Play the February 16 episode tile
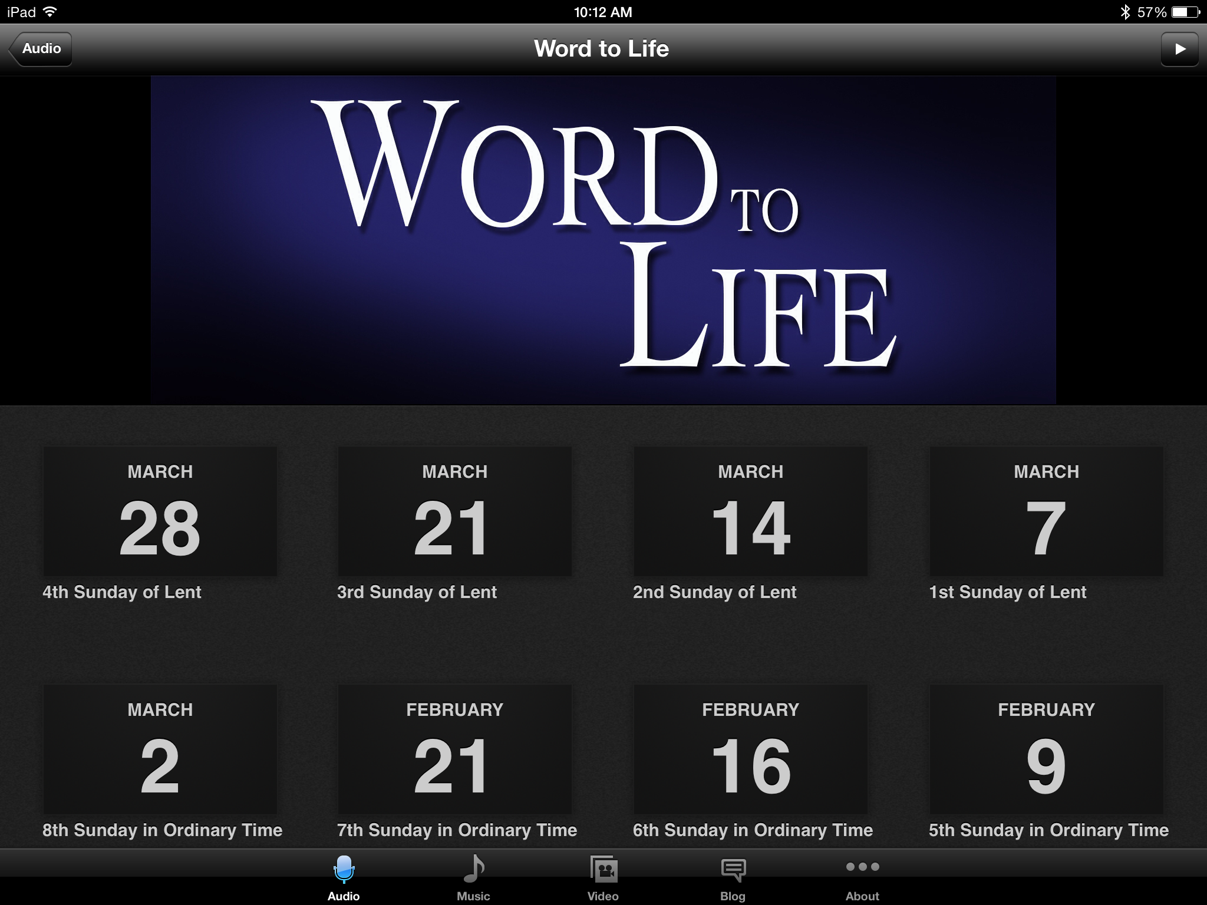1207x905 pixels. tap(750, 749)
